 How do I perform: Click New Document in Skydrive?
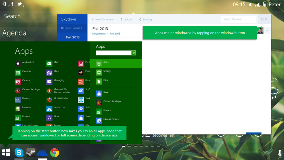point(103,19)
